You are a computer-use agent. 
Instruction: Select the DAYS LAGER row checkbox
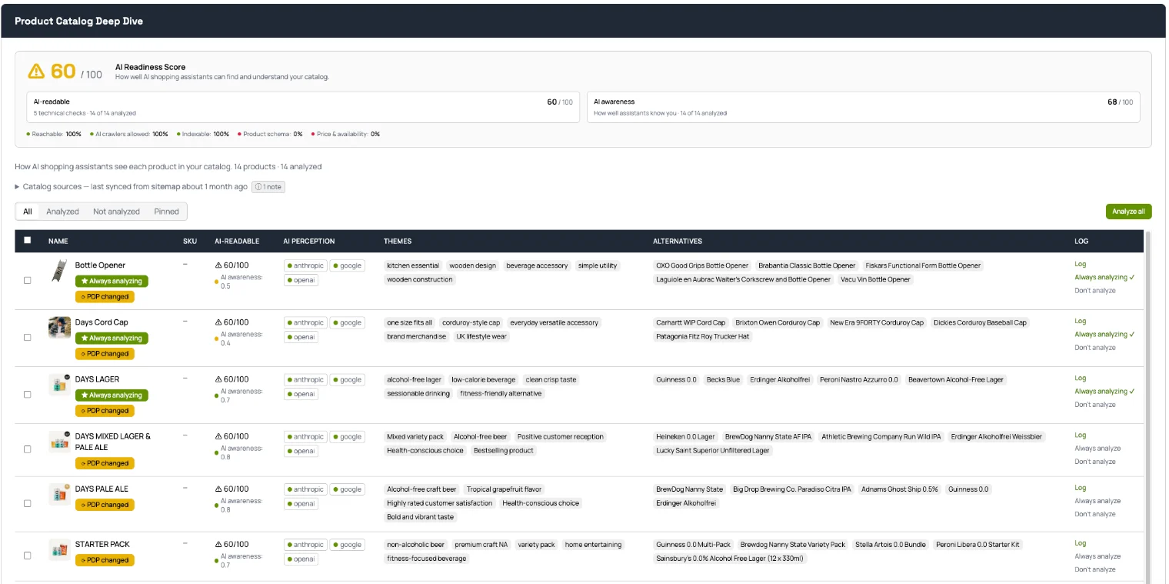click(x=28, y=394)
